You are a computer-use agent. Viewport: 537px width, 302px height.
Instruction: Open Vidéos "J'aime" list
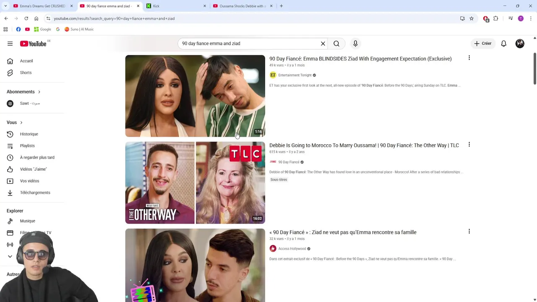pyautogui.click(x=33, y=169)
